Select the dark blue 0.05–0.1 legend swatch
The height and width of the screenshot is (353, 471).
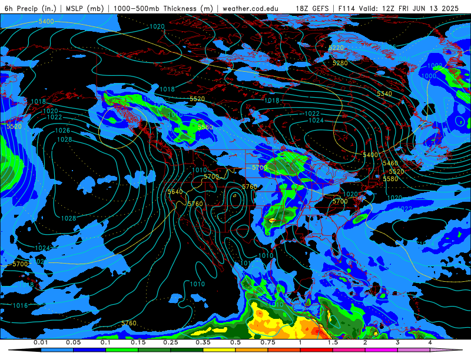89,350
